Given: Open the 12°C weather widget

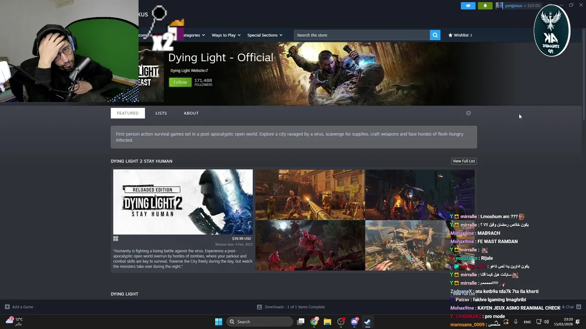Looking at the screenshot, I should 15,321.
